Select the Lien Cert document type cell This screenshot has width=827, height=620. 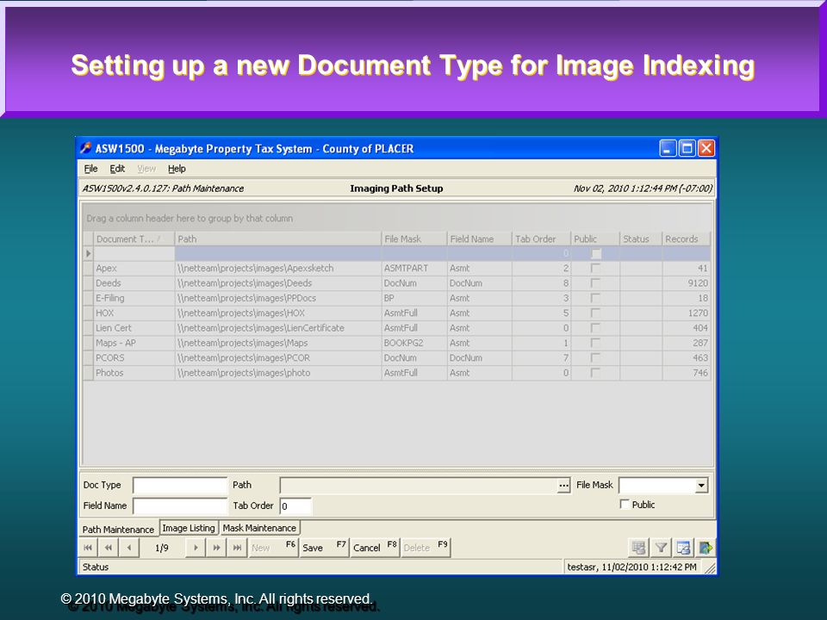(134, 328)
